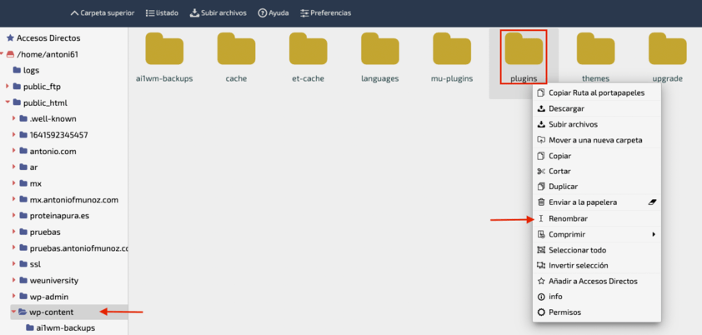Open the upgrade folder icon
The width and height of the screenshot is (702, 335).
pos(668,48)
